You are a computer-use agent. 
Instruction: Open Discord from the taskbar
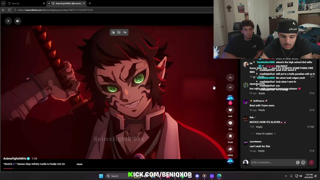tap(197, 176)
